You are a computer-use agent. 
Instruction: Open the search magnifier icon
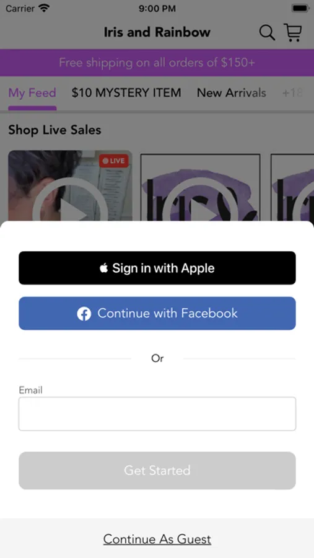pyautogui.click(x=267, y=33)
